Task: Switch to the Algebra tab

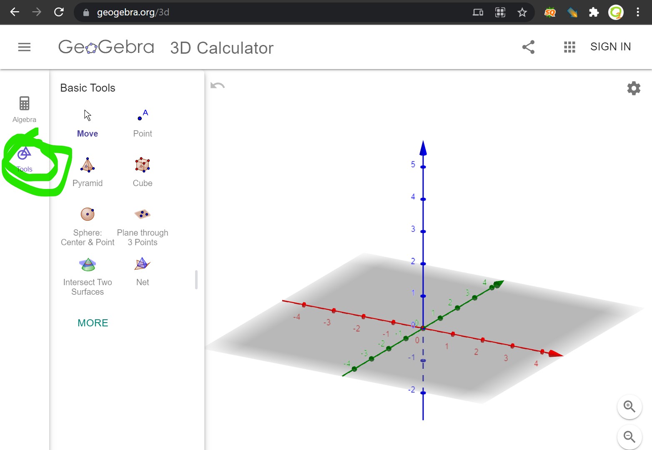Action: click(x=25, y=109)
